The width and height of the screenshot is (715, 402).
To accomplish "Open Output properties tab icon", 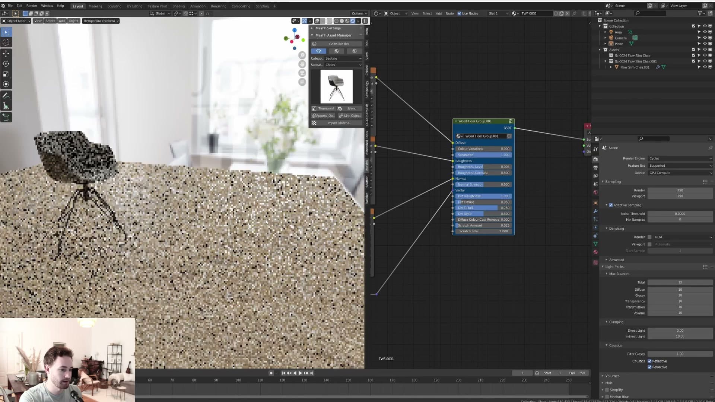I will (595, 167).
